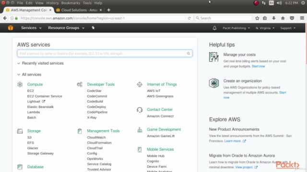Image resolution: width=307 pixels, height=172 pixels.
Task: Click the magnifier icon in service search
Action: (189, 54)
